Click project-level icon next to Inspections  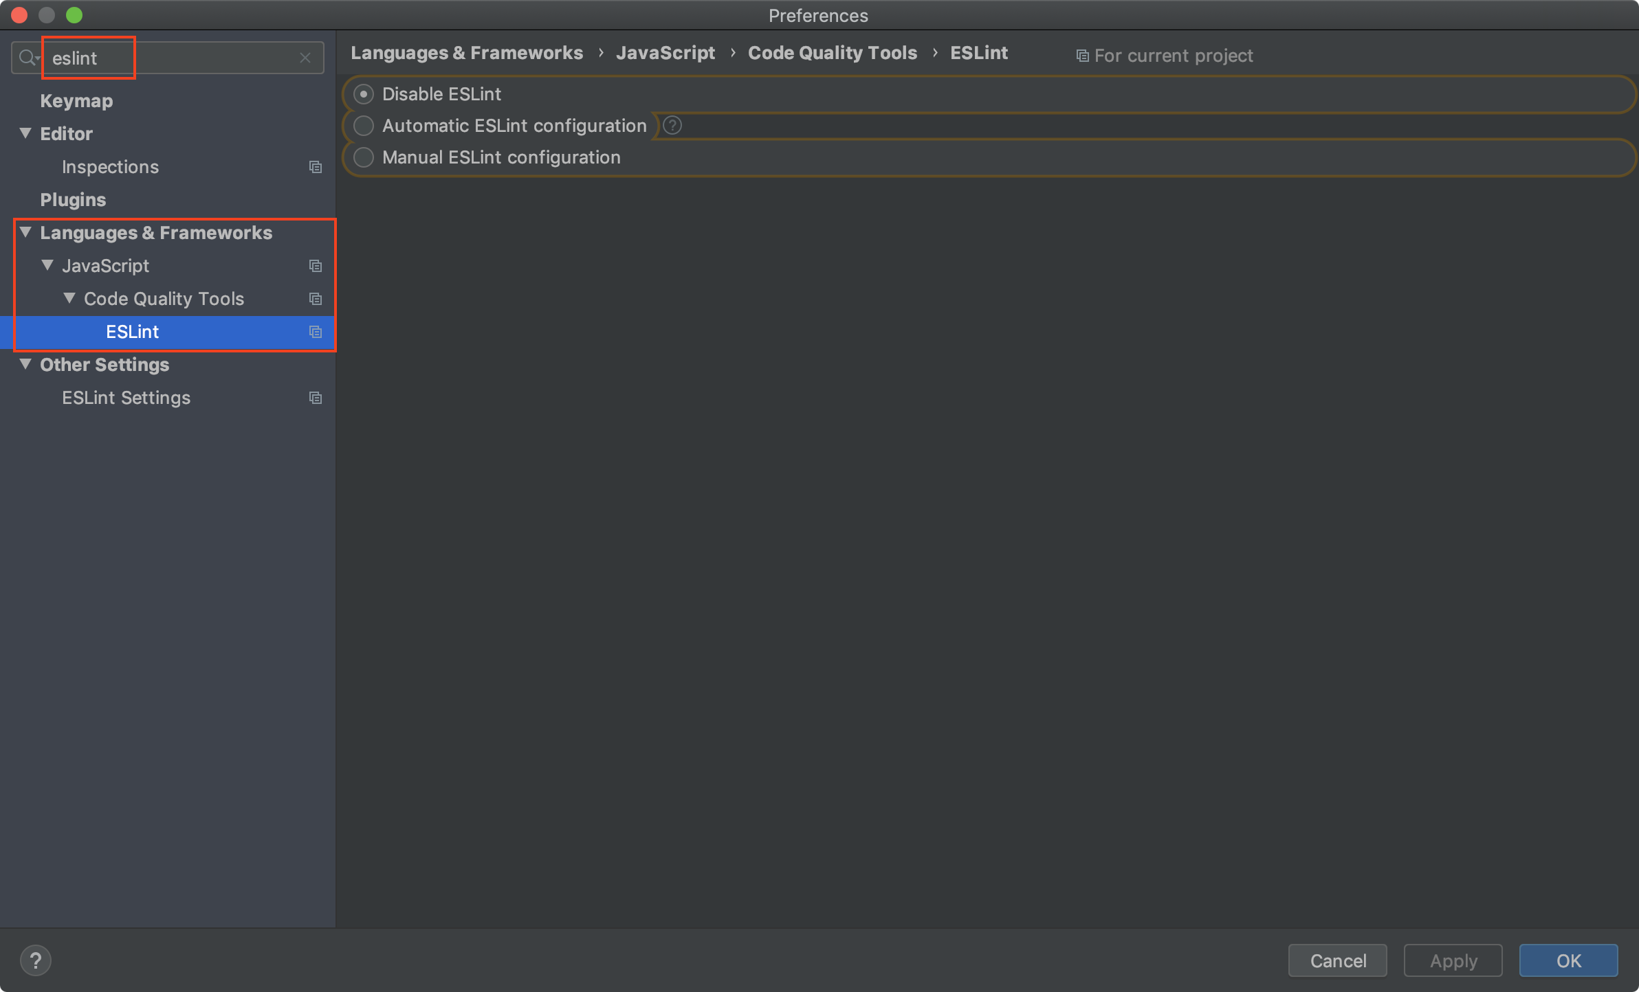click(x=316, y=167)
